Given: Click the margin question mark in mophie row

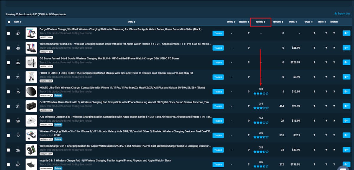Looking at the screenshot, I should pos(334,164).
